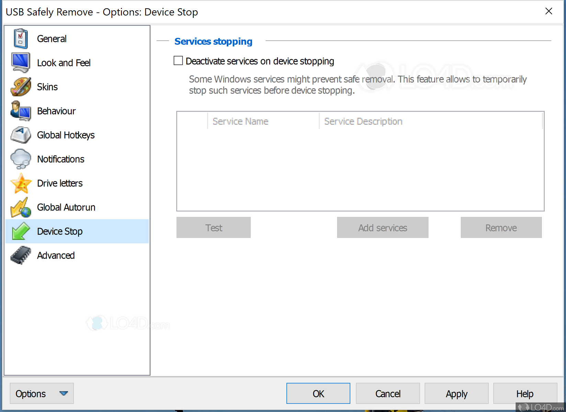Viewport: 566px width, 412px height.
Task: Click the Skins palette icon
Action: (x=21, y=87)
